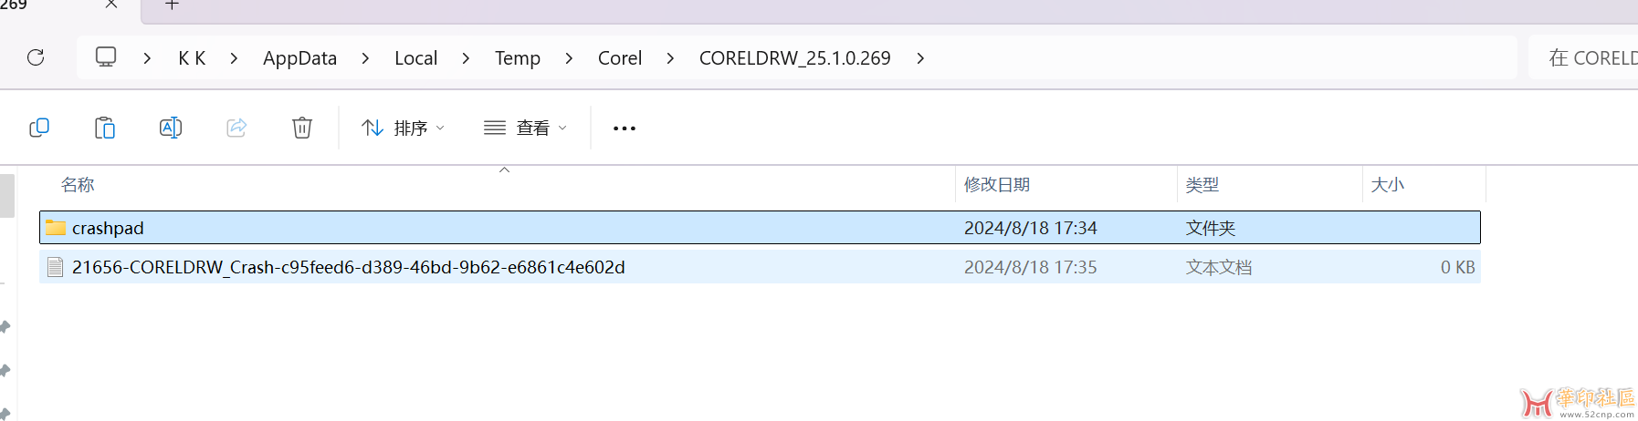The width and height of the screenshot is (1638, 421).
Task: Click the delete trash can icon
Action: (302, 128)
